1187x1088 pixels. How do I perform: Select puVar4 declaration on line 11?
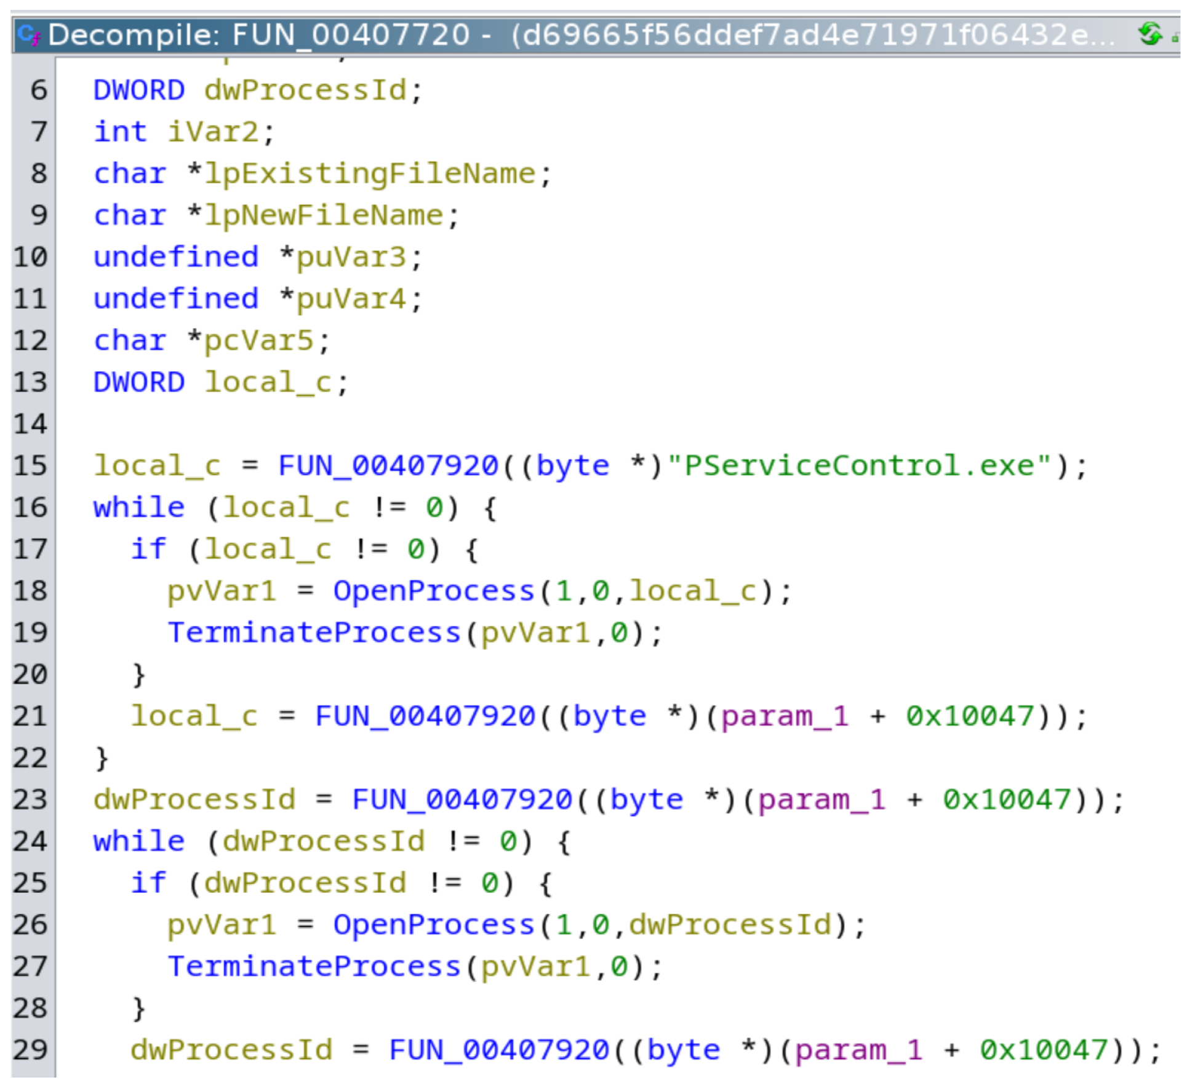click(351, 300)
